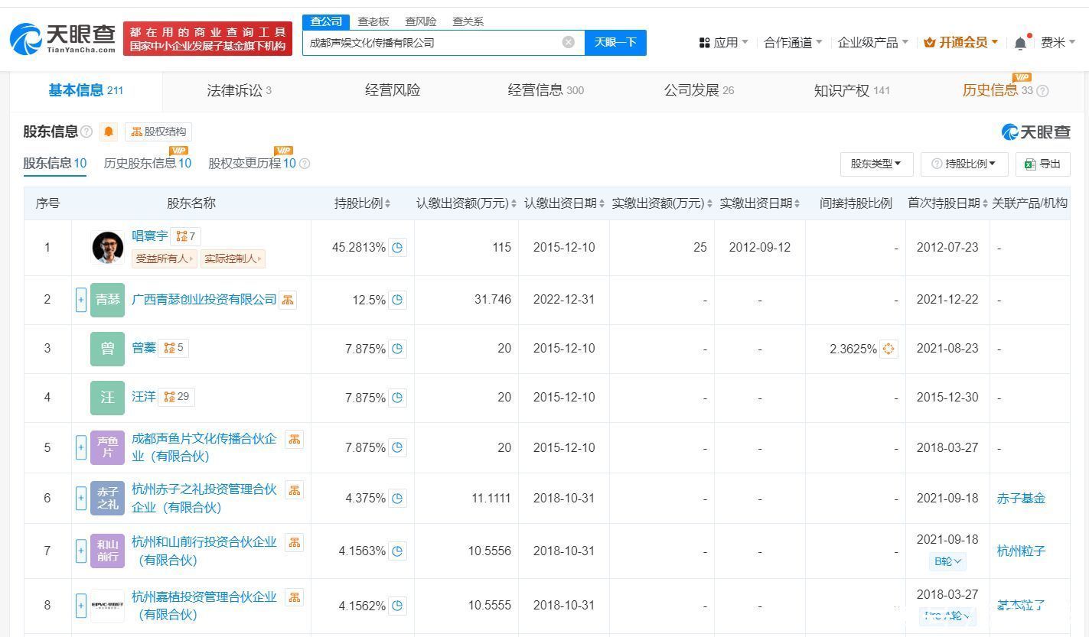The height and width of the screenshot is (637, 1089).
Task: Open the 经营风险 tab
Action: [x=393, y=90]
